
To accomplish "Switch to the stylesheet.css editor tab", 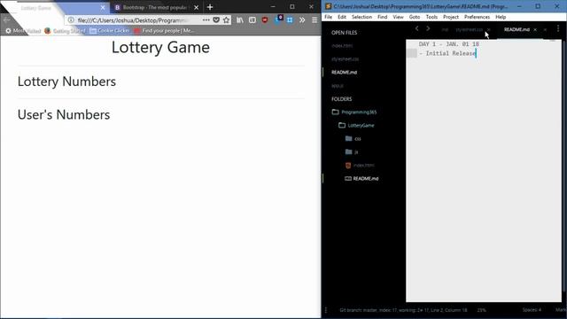I will 469,29.
